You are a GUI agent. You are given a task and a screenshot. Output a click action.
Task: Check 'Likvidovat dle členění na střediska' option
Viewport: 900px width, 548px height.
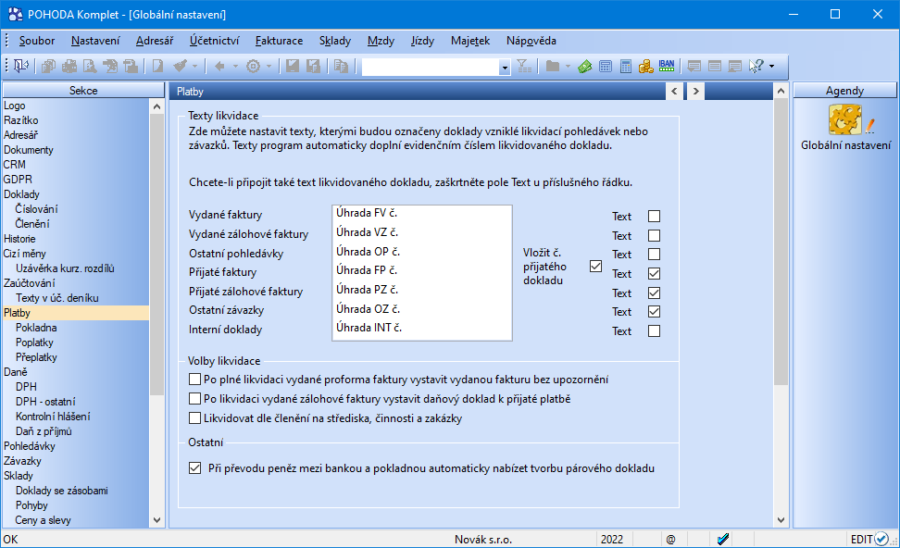(194, 418)
